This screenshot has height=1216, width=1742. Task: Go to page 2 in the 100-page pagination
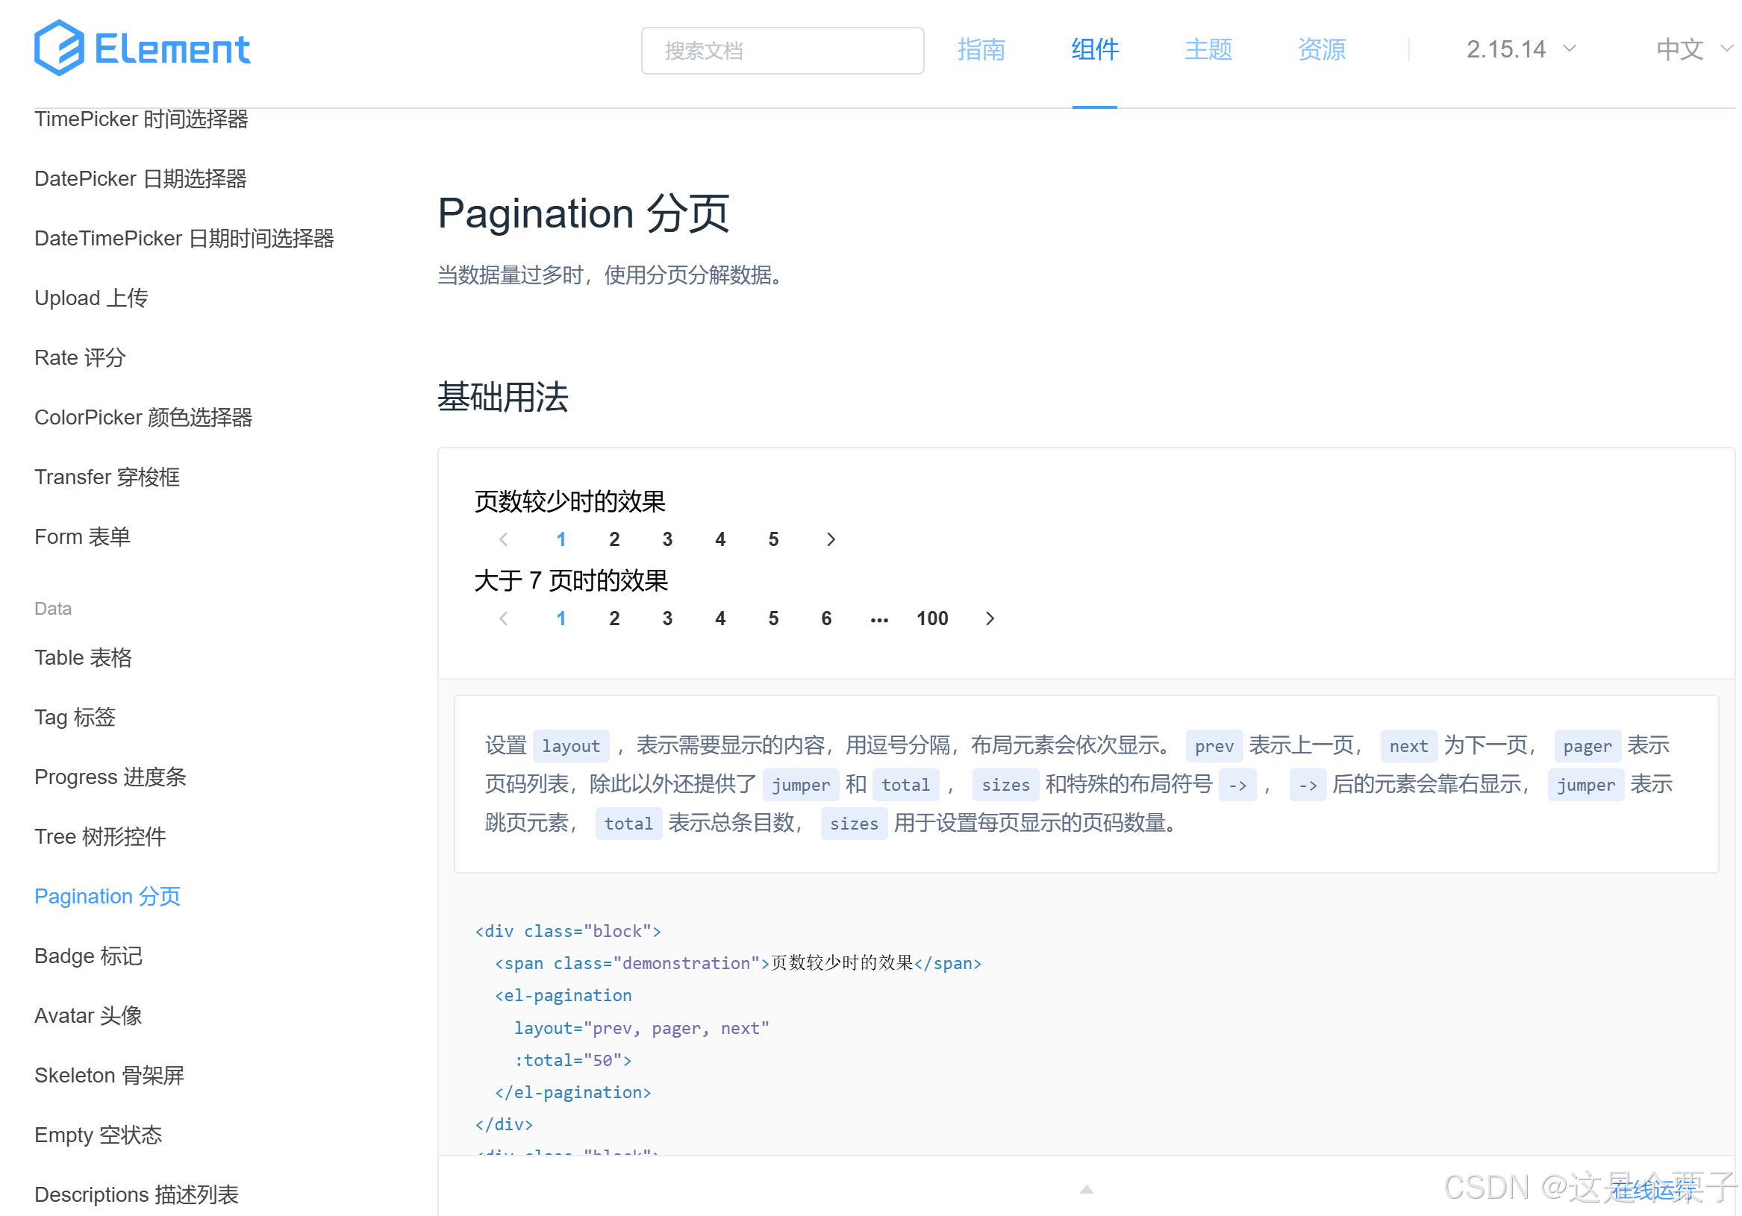pos(614,619)
